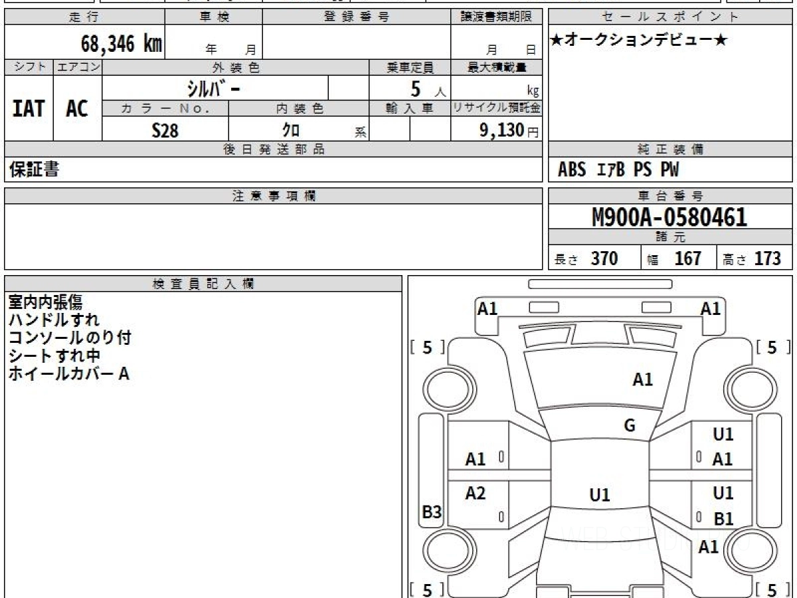Select the クロ interior color value
This screenshot has height=598, width=797.
[290, 130]
